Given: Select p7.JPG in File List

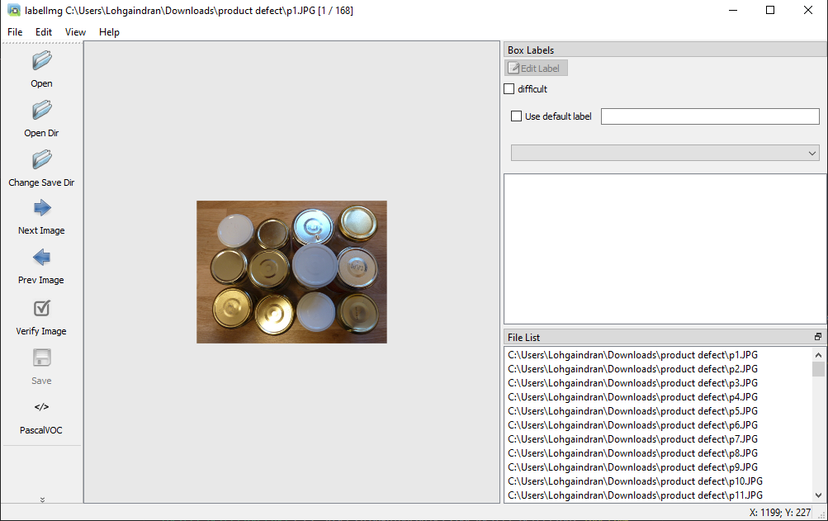Looking at the screenshot, I should [632, 439].
